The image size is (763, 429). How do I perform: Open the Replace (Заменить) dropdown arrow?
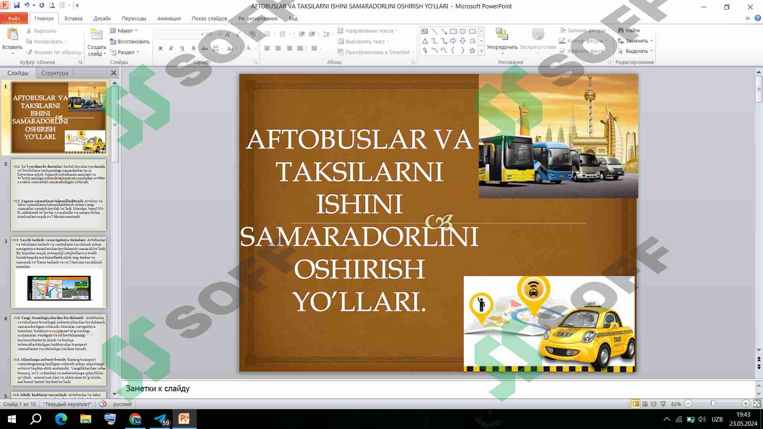[x=652, y=41]
